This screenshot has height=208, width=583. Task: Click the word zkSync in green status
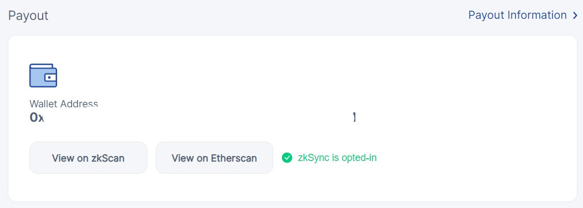point(310,158)
